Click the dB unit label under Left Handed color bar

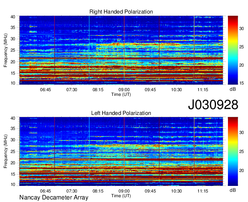233,190
